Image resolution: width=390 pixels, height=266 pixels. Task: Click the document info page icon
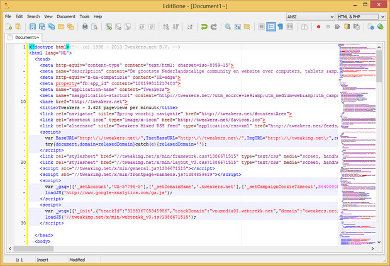[371, 26]
